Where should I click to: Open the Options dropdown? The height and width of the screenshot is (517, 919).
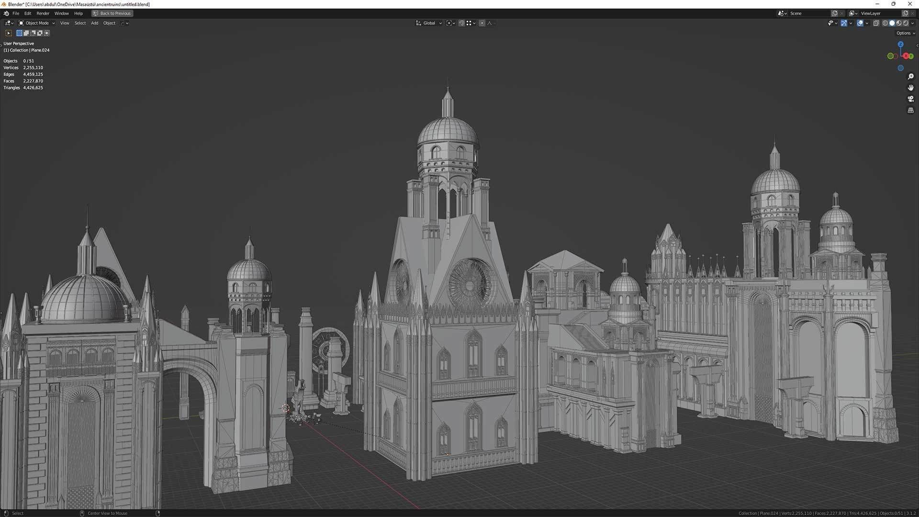point(906,33)
